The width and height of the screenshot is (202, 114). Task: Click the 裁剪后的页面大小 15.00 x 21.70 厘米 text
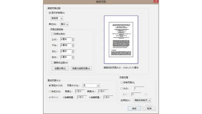(x=121, y=68)
